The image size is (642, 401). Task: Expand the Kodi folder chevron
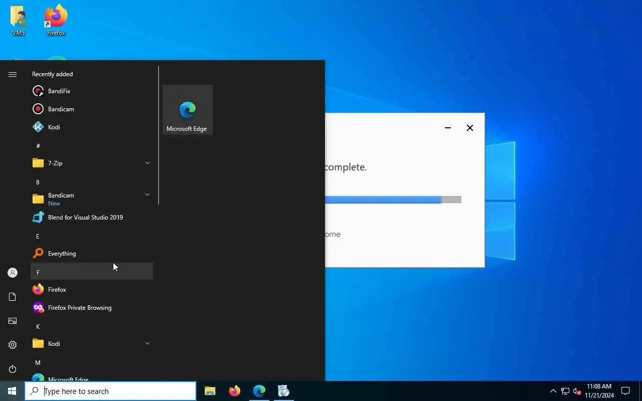pyautogui.click(x=147, y=343)
